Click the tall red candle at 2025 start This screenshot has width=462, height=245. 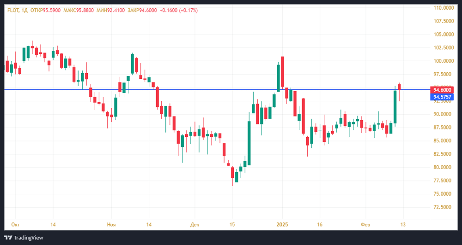tap(282, 72)
